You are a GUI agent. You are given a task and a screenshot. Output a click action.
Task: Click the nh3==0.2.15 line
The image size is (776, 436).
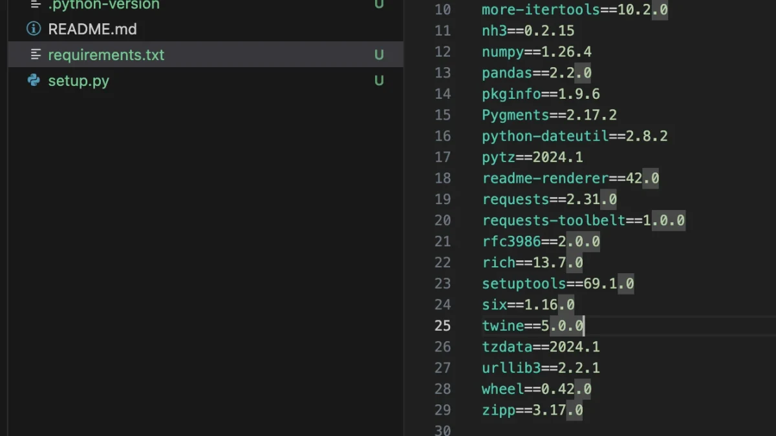(528, 30)
